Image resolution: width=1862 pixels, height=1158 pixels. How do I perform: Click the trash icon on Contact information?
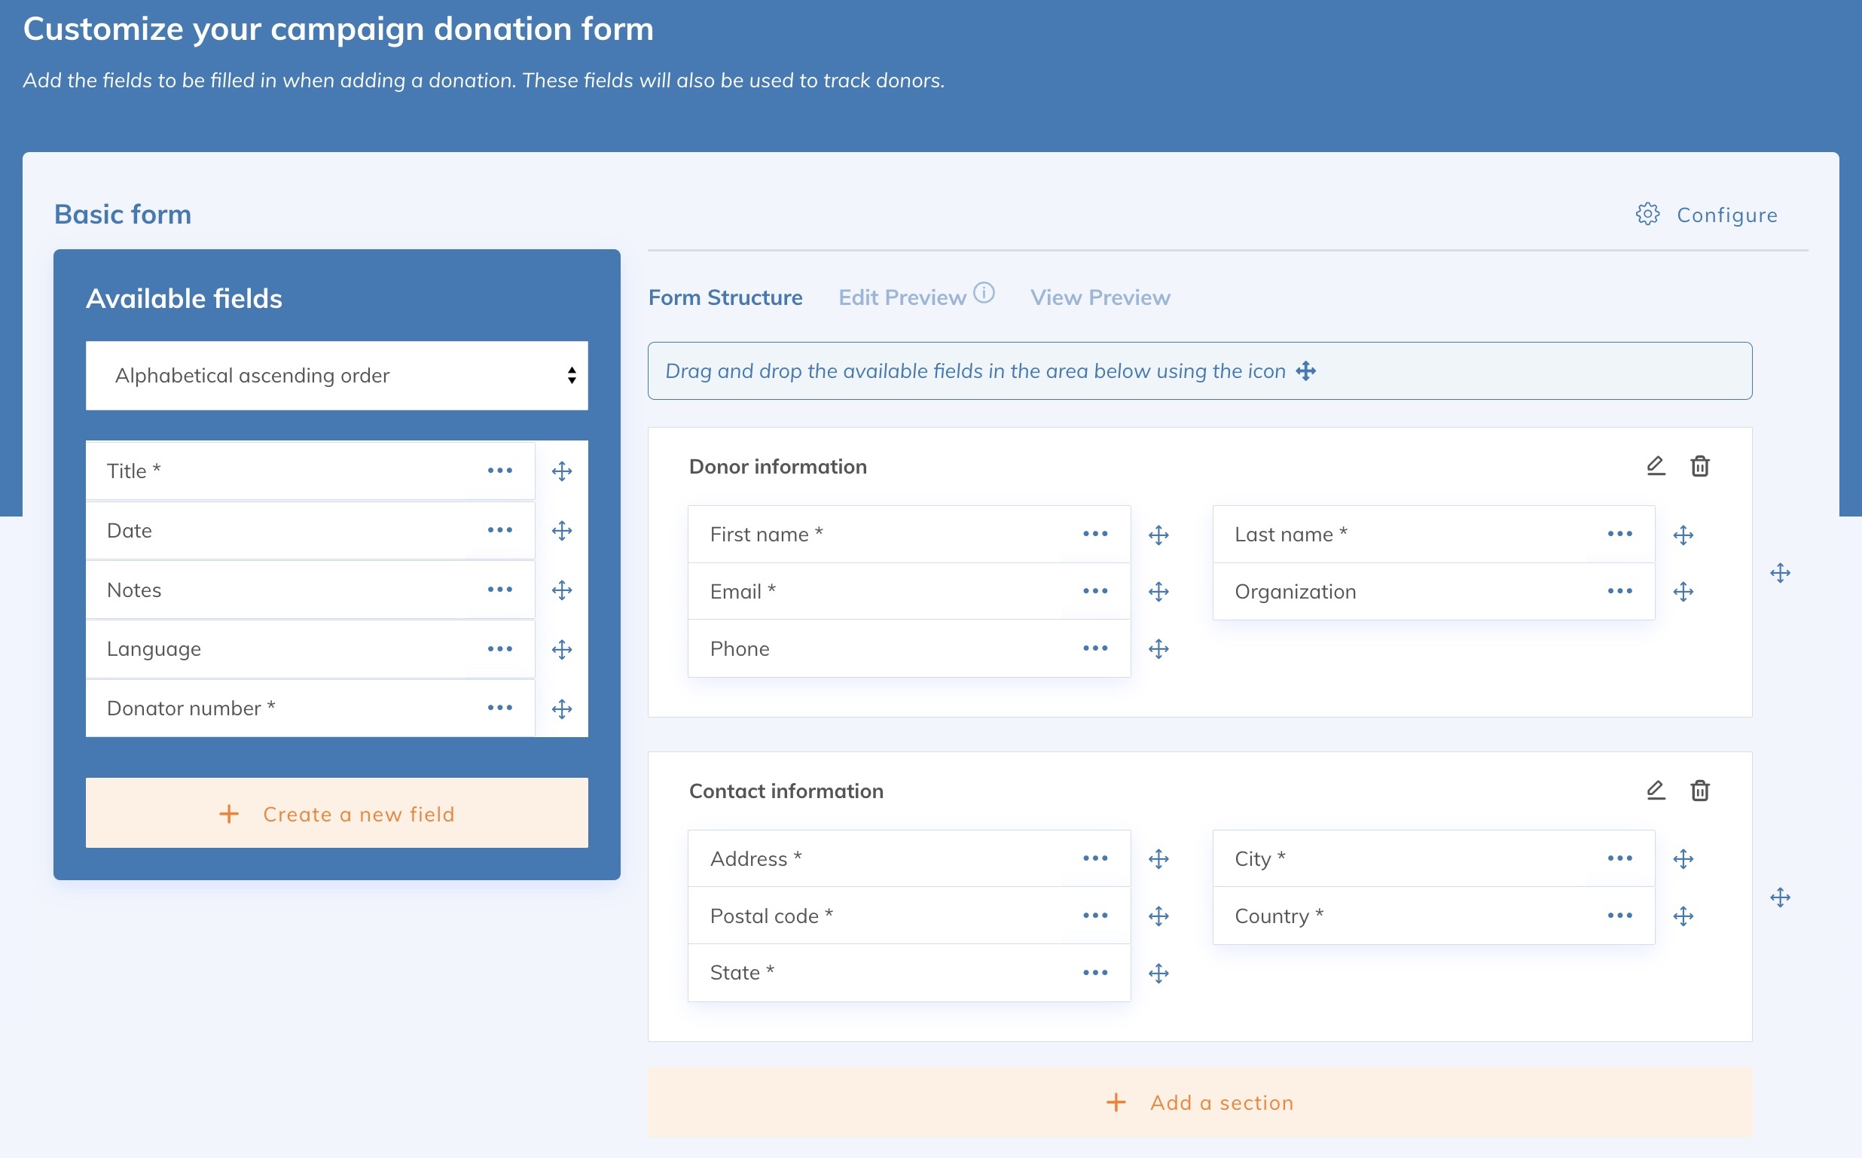[1700, 791]
